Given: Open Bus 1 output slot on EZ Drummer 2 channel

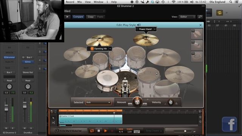Looking at the screenshot, I should [9, 72].
